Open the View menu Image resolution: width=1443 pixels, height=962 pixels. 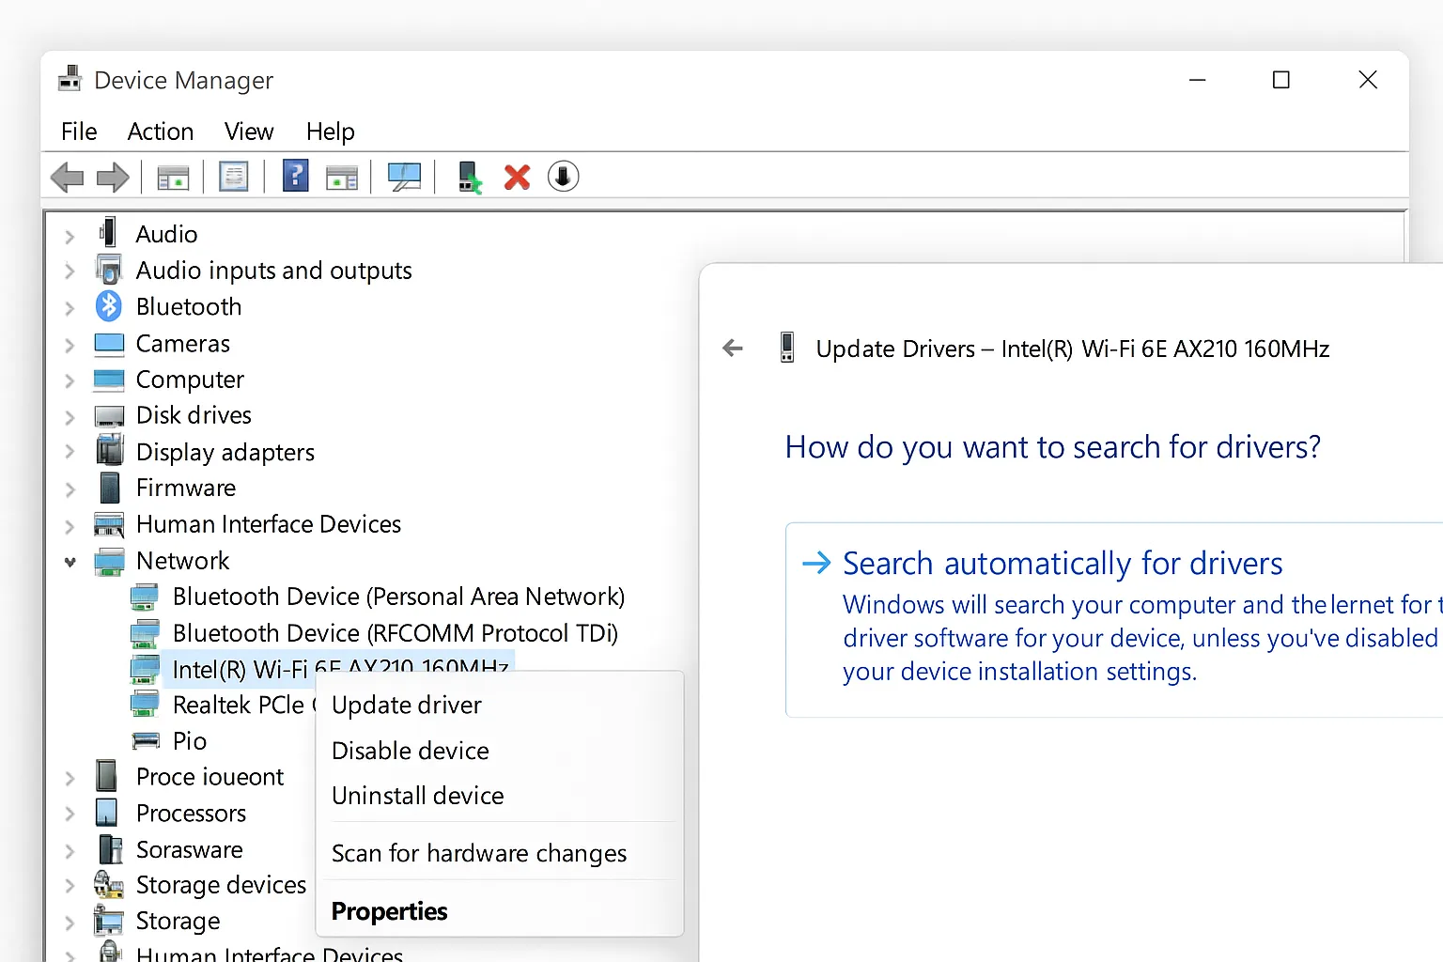[249, 132]
